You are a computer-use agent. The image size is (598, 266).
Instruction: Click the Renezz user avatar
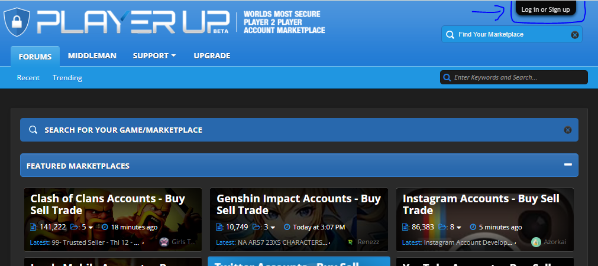pyautogui.click(x=351, y=242)
